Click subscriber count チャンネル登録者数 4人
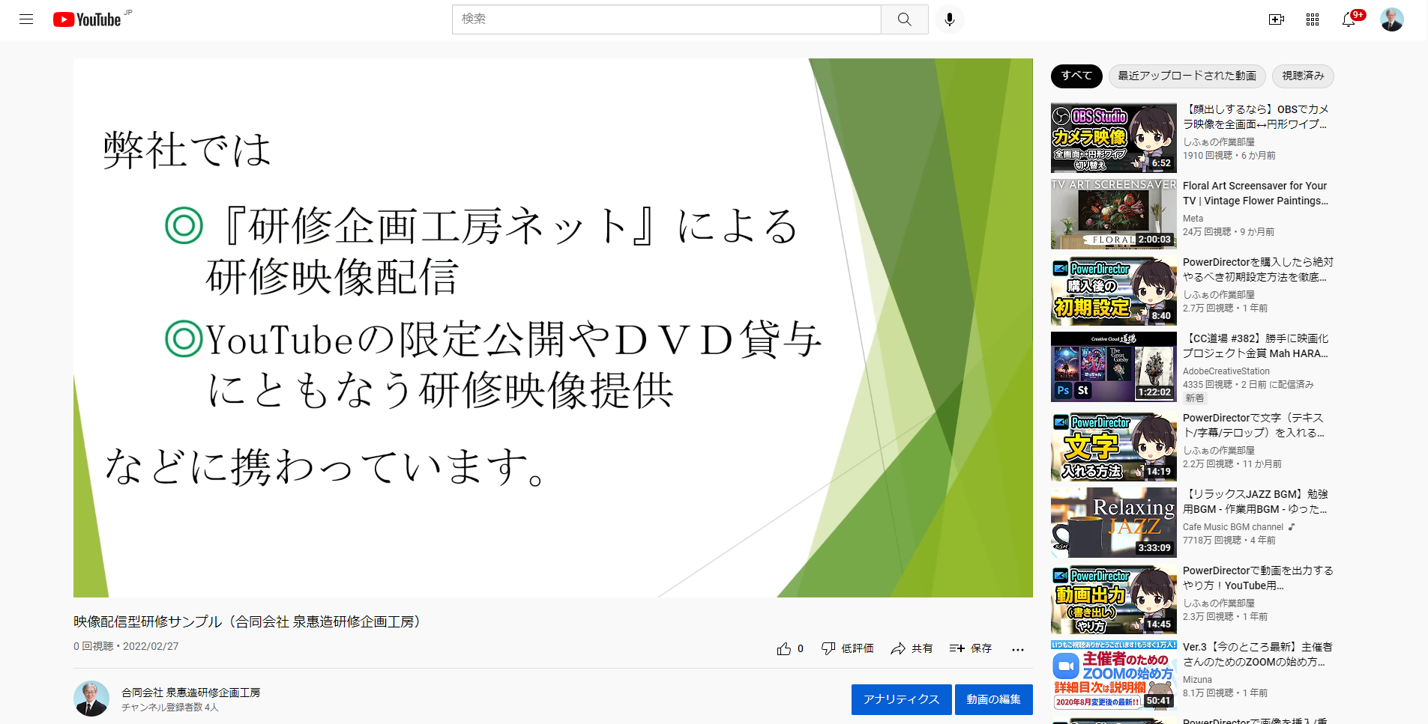This screenshot has height=724, width=1428. point(170,708)
